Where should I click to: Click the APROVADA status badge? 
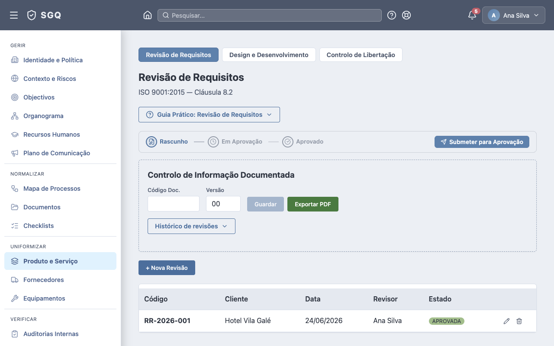[x=447, y=321]
